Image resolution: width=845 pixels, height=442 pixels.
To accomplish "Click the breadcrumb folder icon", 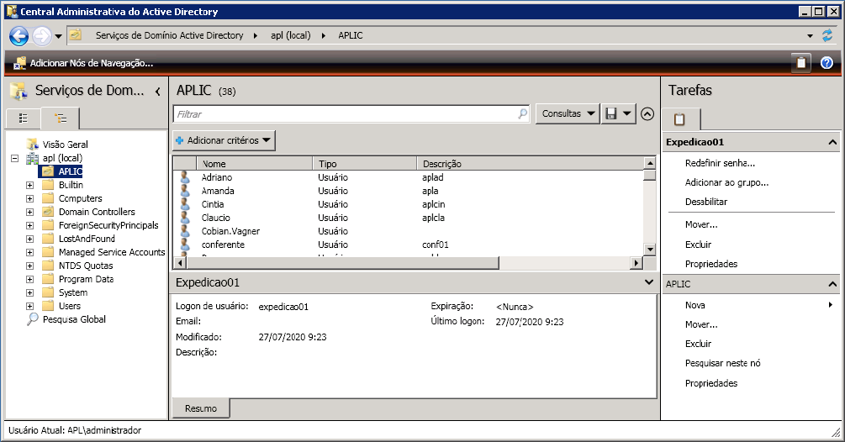I will (x=76, y=35).
